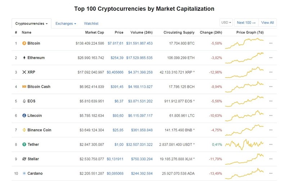The height and width of the screenshot is (181, 288).
Task: Open the more-options dots for Bitcoin row
Action: [271, 43]
